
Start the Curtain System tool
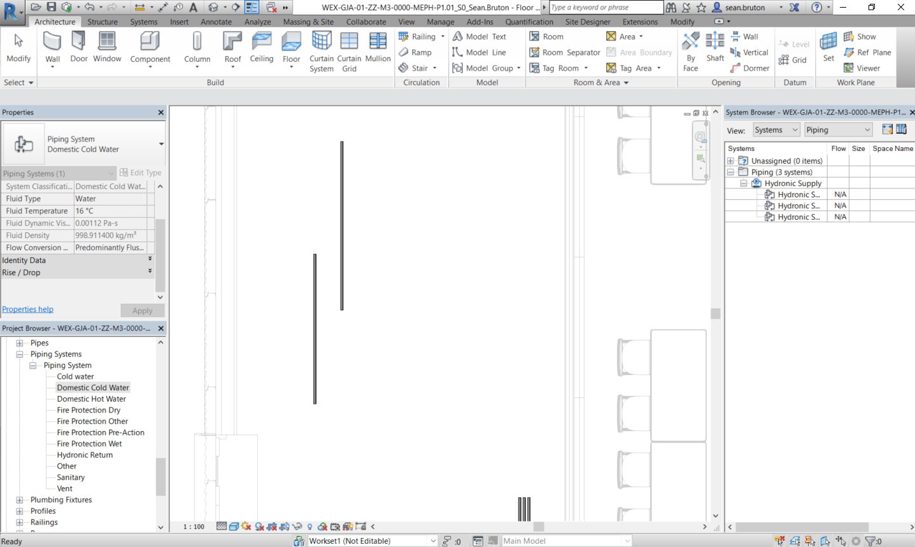click(x=321, y=51)
